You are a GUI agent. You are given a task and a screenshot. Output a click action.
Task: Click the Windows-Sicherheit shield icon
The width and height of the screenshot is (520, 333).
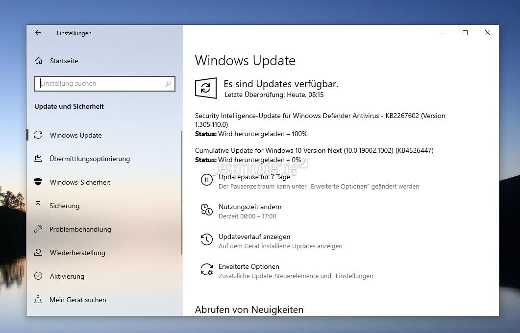[38, 182]
